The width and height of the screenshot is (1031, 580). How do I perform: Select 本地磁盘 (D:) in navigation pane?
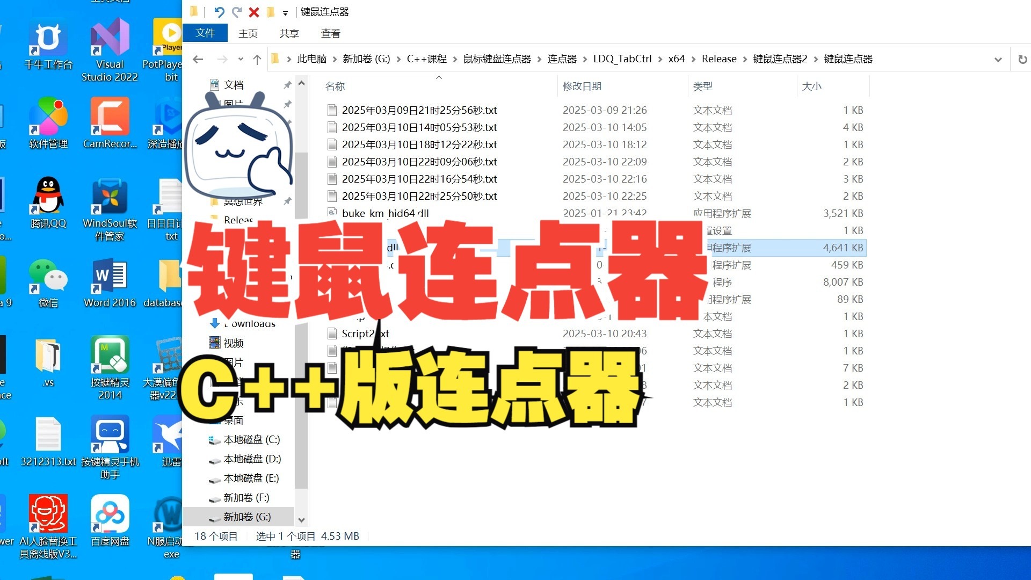click(x=252, y=459)
